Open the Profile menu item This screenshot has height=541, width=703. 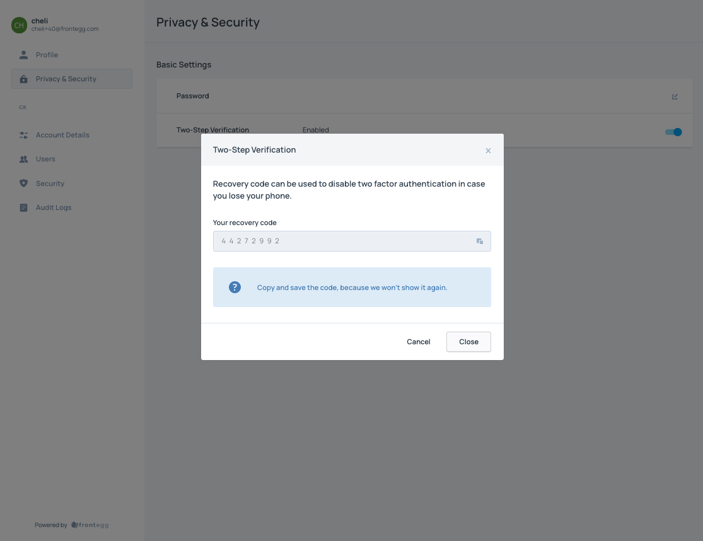(x=72, y=55)
